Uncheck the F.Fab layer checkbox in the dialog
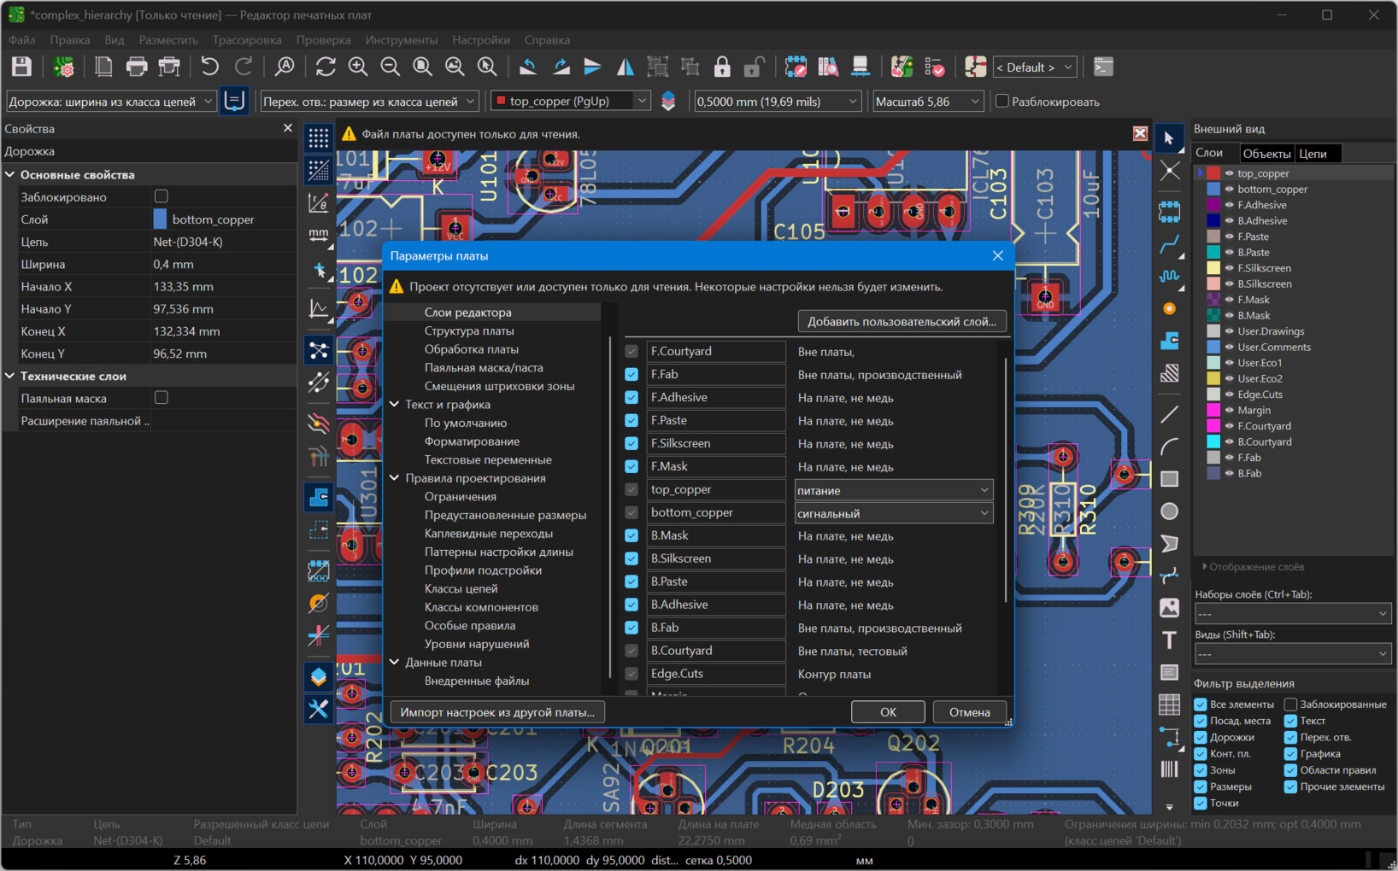The height and width of the screenshot is (871, 1398). tap(631, 374)
